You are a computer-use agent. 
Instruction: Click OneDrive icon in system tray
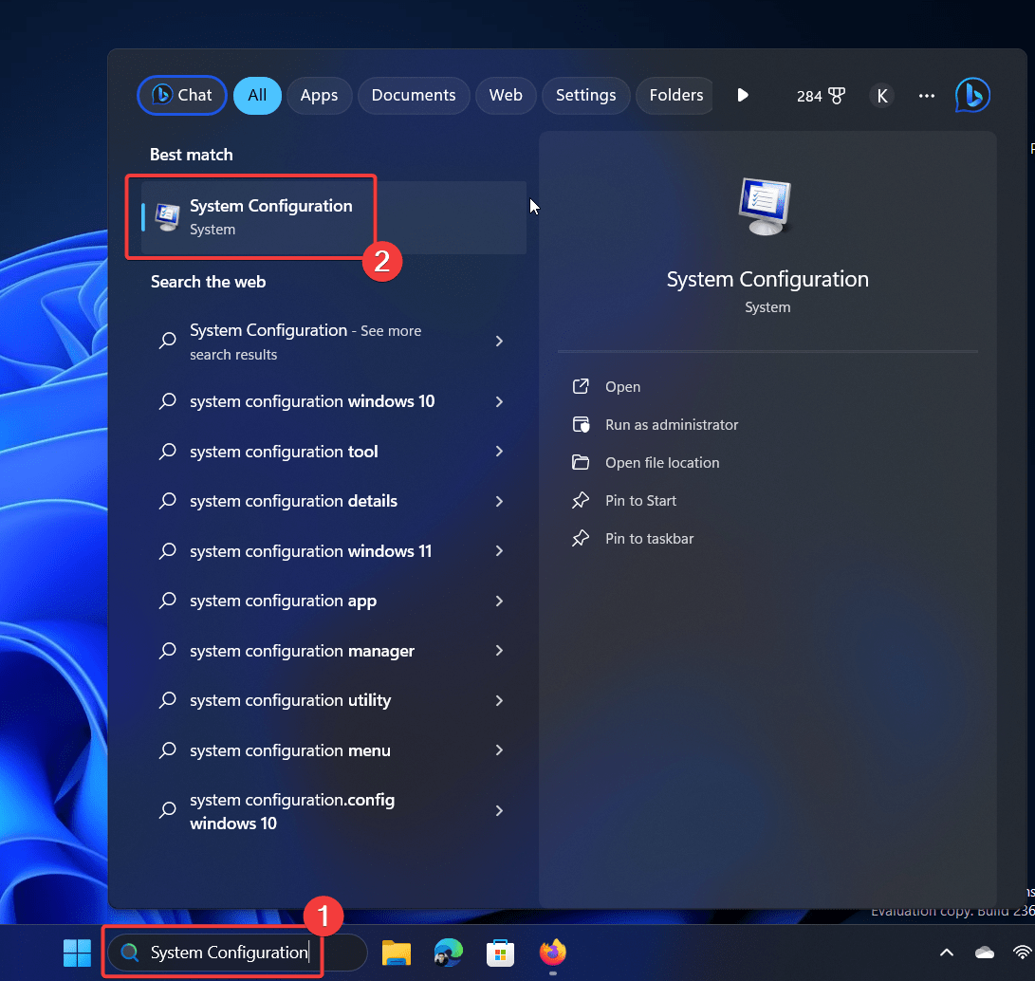point(984,952)
